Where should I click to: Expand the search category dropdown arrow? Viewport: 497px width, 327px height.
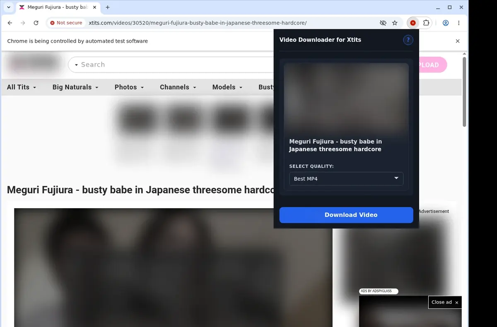[x=76, y=65]
